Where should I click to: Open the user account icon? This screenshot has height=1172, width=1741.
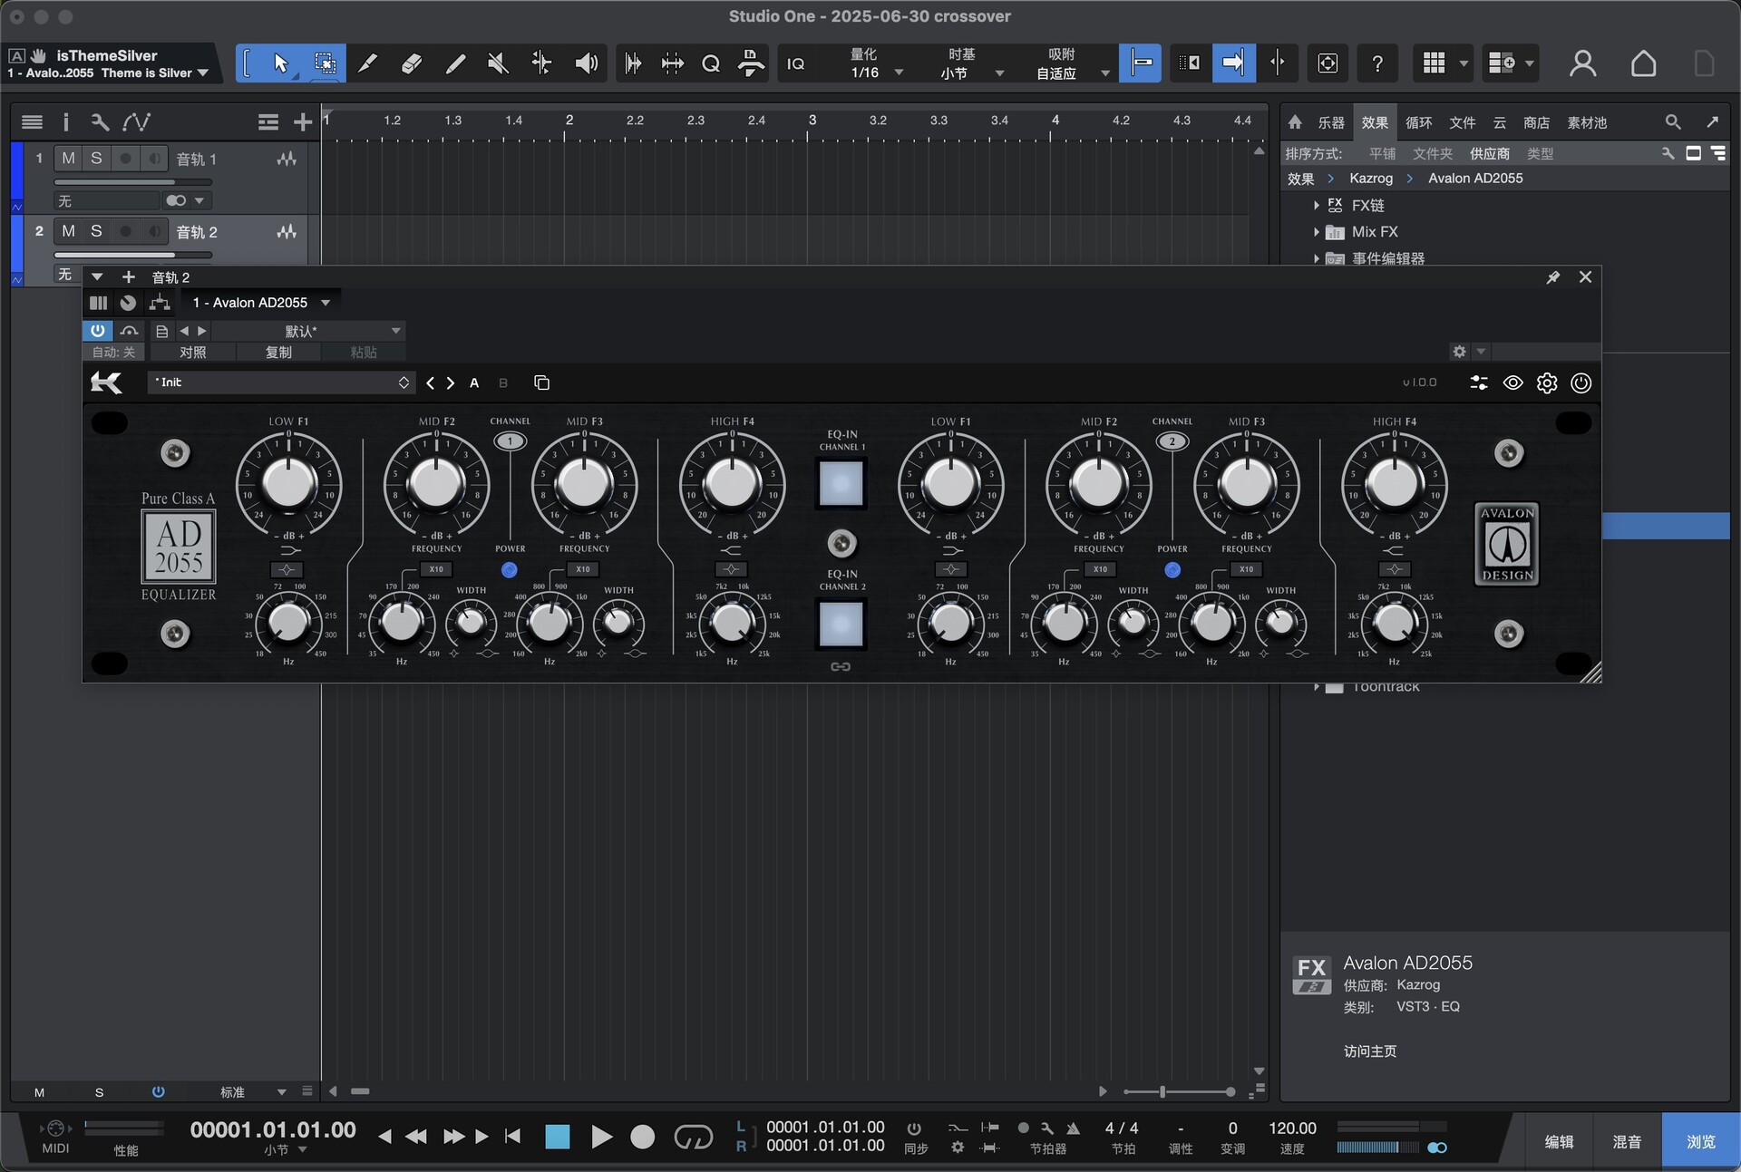point(1582,63)
